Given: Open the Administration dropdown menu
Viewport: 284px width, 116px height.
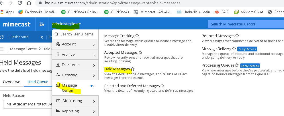Looking at the screenshot, I should pyautogui.click(x=66, y=24).
